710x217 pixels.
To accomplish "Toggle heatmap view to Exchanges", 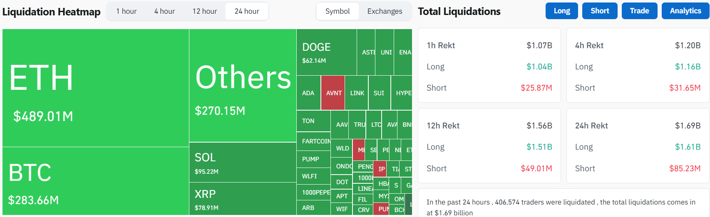I will point(385,11).
